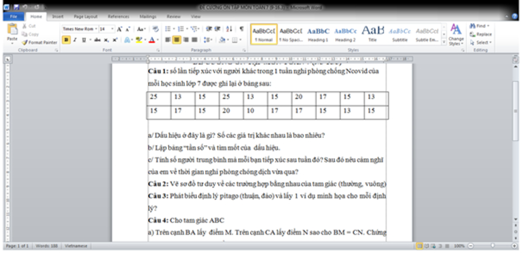Save the document from Quick Access toolbar
This screenshot has width=522, height=253.
click(x=16, y=7)
